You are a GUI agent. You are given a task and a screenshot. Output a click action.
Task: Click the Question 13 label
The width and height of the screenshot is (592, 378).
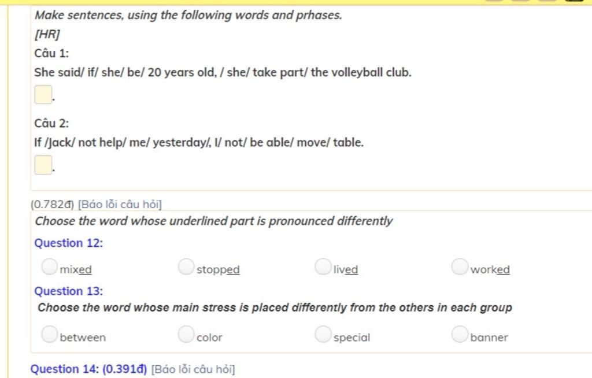[x=68, y=291]
